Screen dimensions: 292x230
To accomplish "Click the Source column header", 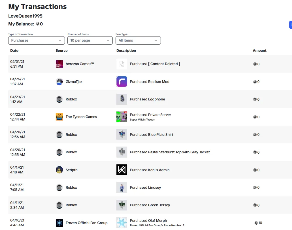I will [62, 51].
